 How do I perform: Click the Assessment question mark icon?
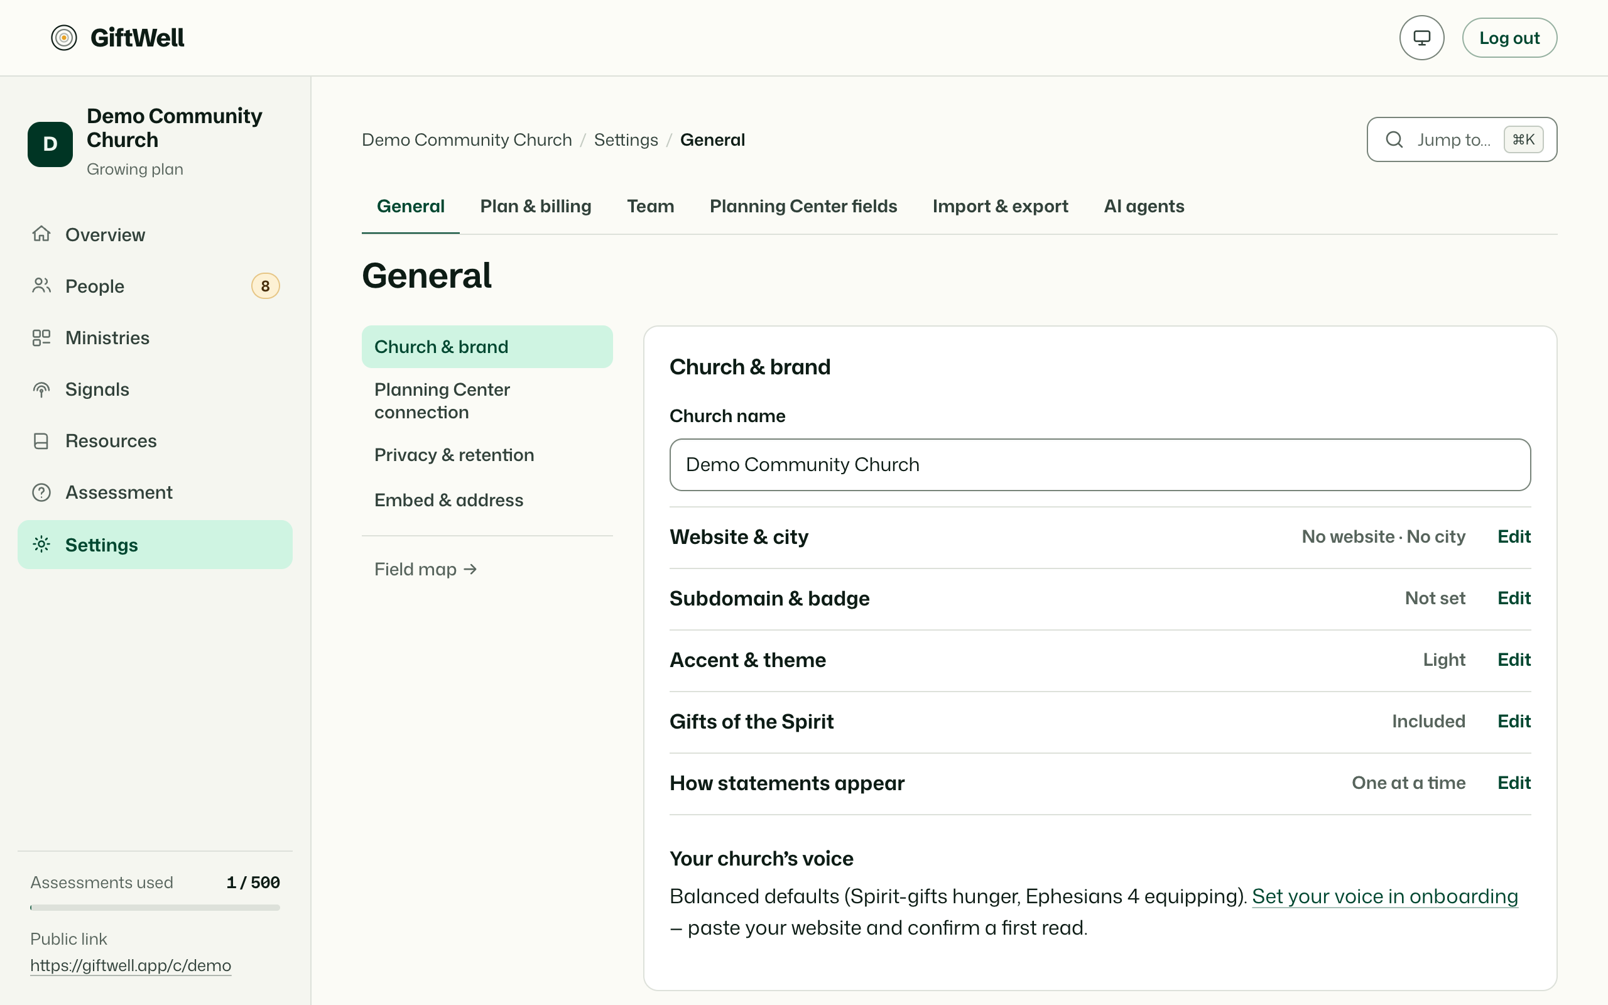click(41, 492)
